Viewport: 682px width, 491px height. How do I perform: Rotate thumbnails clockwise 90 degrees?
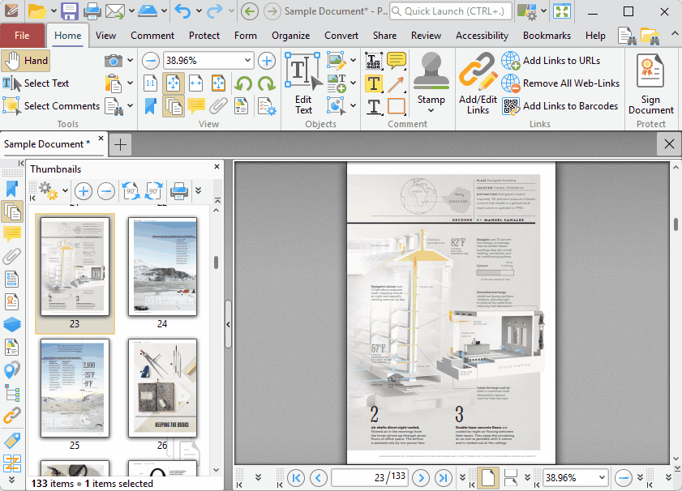153,191
